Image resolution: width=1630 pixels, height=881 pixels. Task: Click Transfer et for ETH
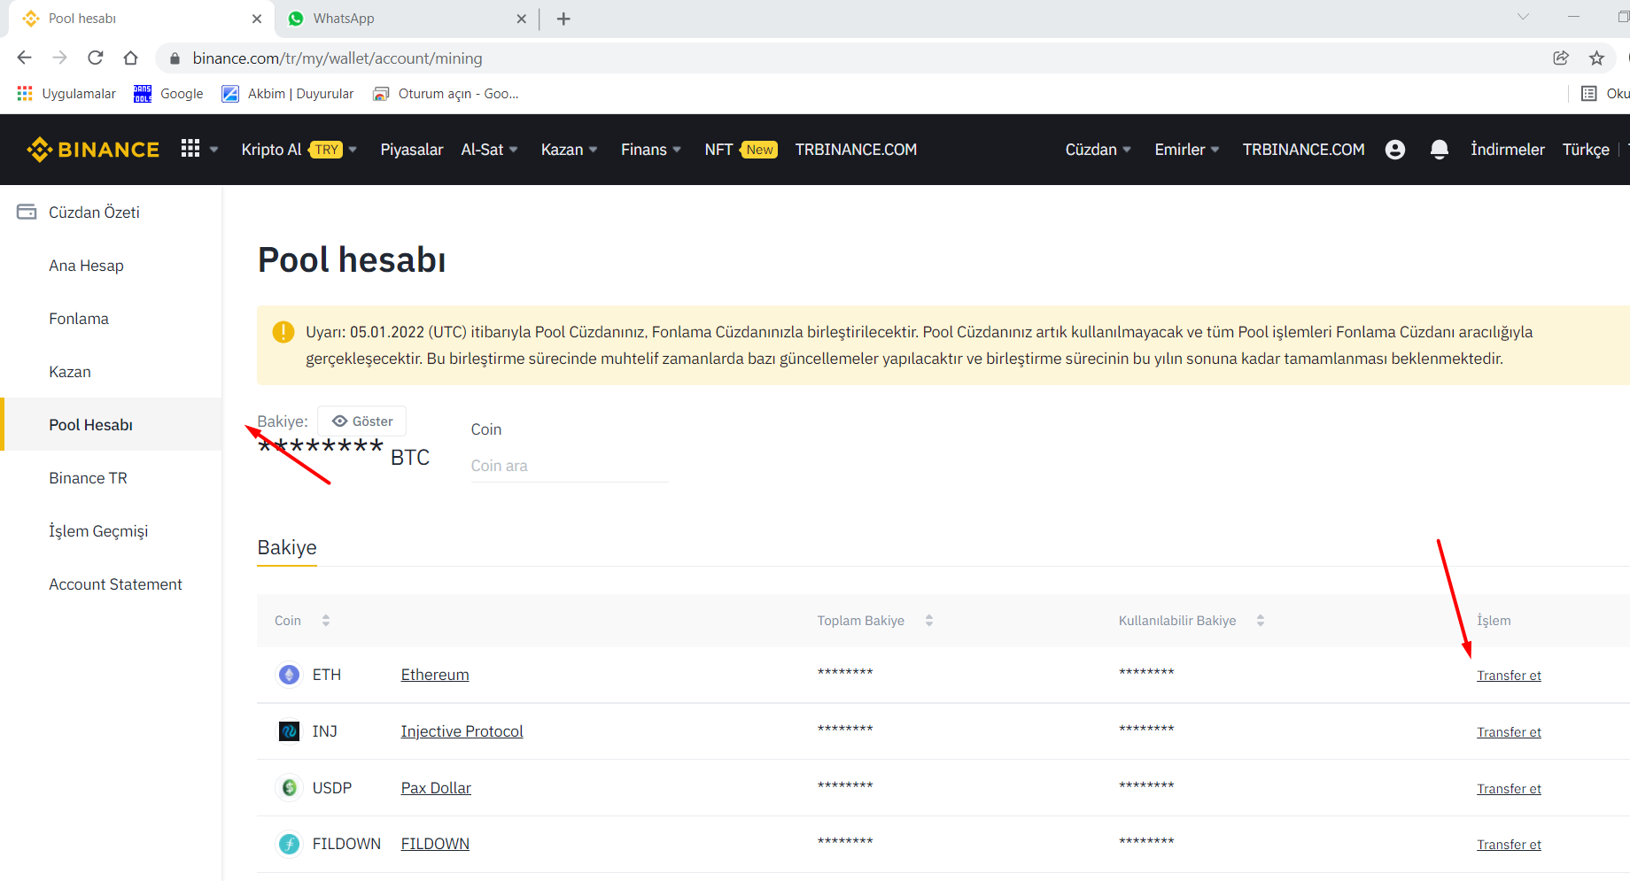[1509, 676]
